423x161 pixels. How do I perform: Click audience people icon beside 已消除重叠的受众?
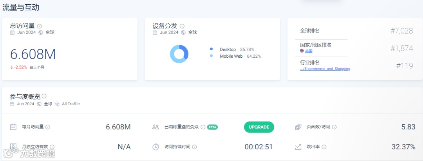click(155, 127)
